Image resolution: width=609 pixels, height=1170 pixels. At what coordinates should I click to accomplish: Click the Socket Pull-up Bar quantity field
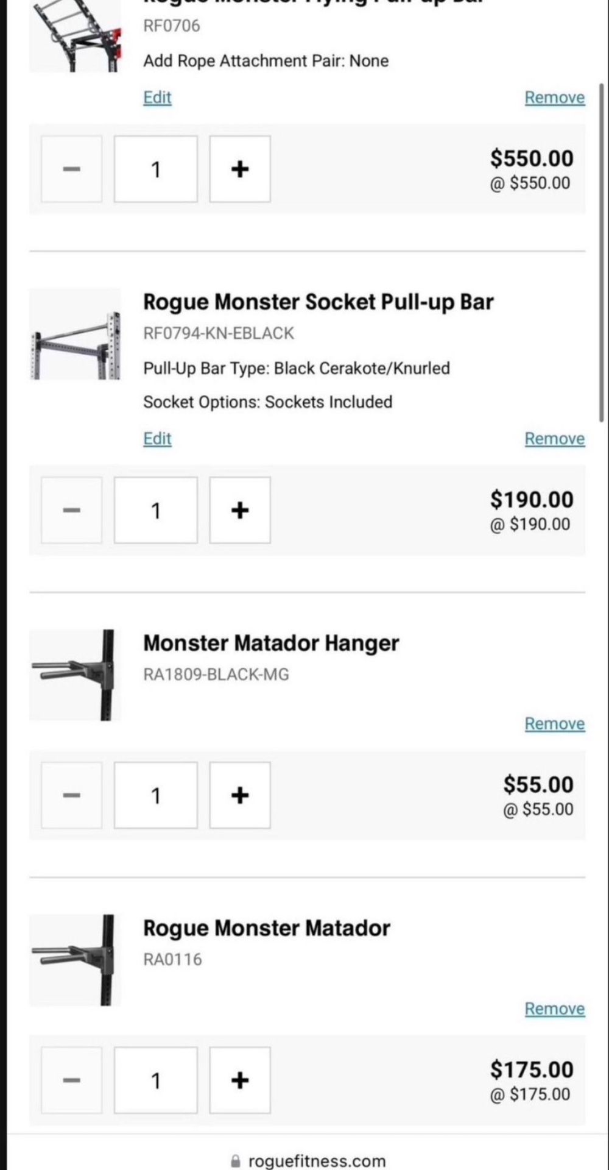click(x=156, y=510)
